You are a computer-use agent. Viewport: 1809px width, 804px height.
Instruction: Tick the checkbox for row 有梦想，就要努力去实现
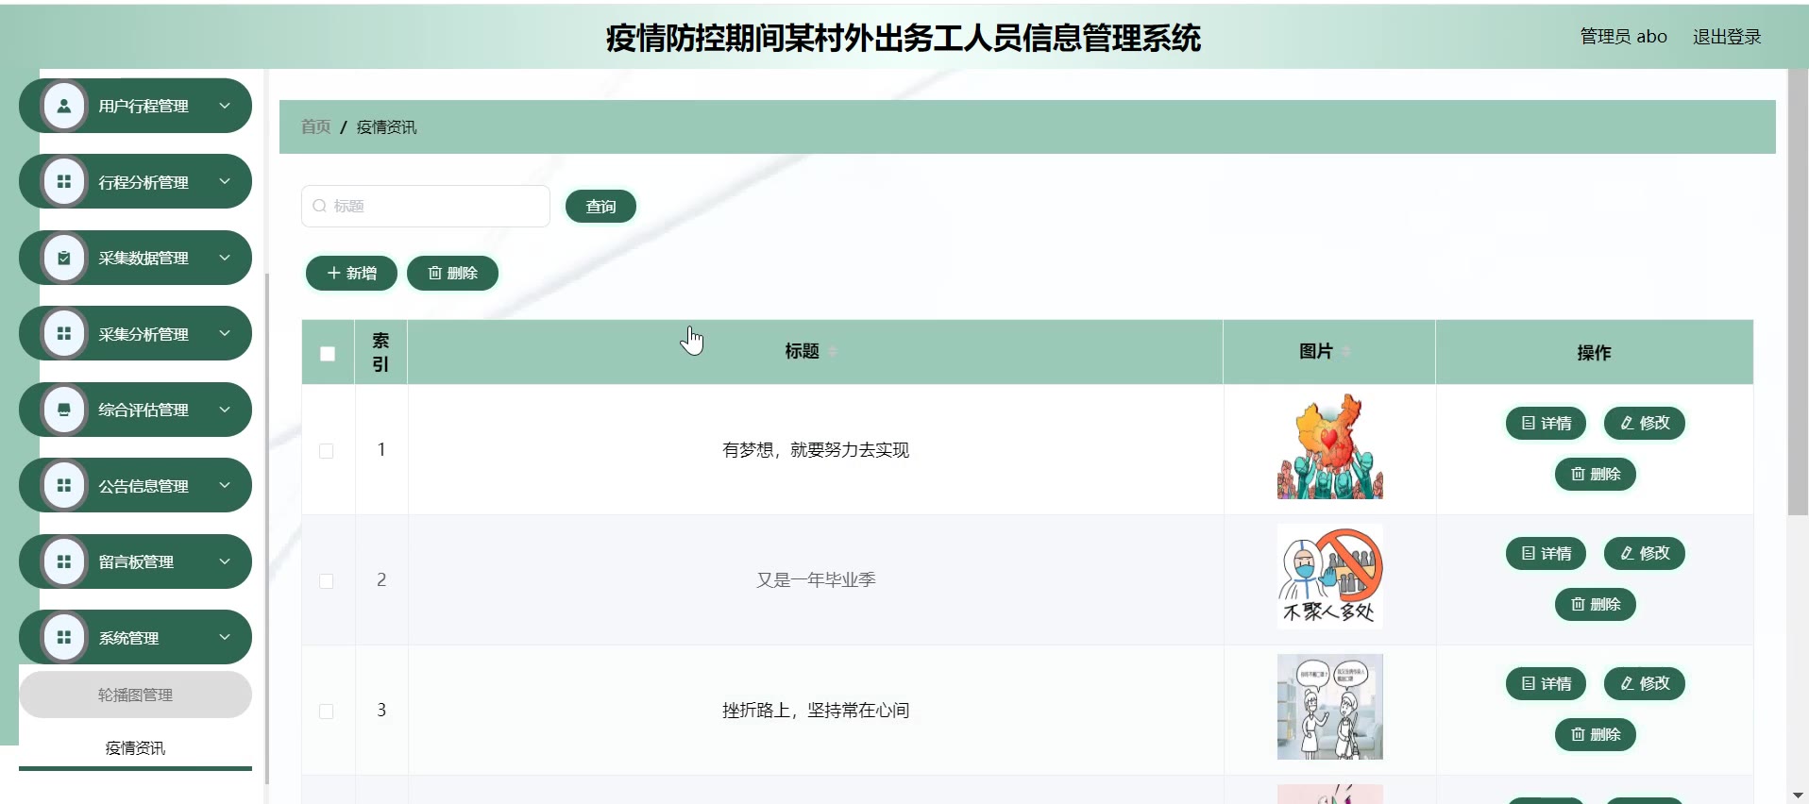[x=327, y=451]
